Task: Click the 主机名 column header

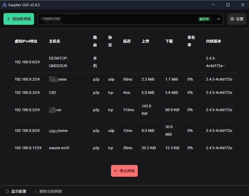Action: click(x=54, y=41)
